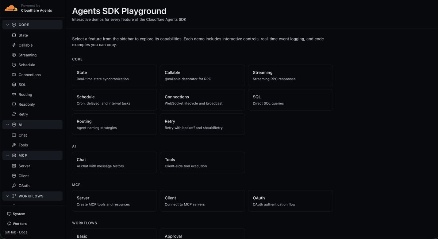Image resolution: width=438 pixels, height=239 pixels.
Task: Click the Routing label in the sidebar
Action: pos(25,94)
